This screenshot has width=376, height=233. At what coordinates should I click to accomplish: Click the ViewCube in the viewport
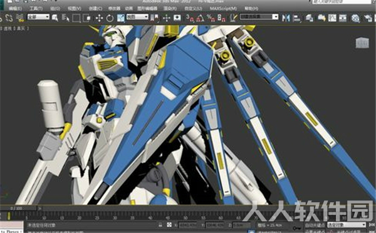362,43
